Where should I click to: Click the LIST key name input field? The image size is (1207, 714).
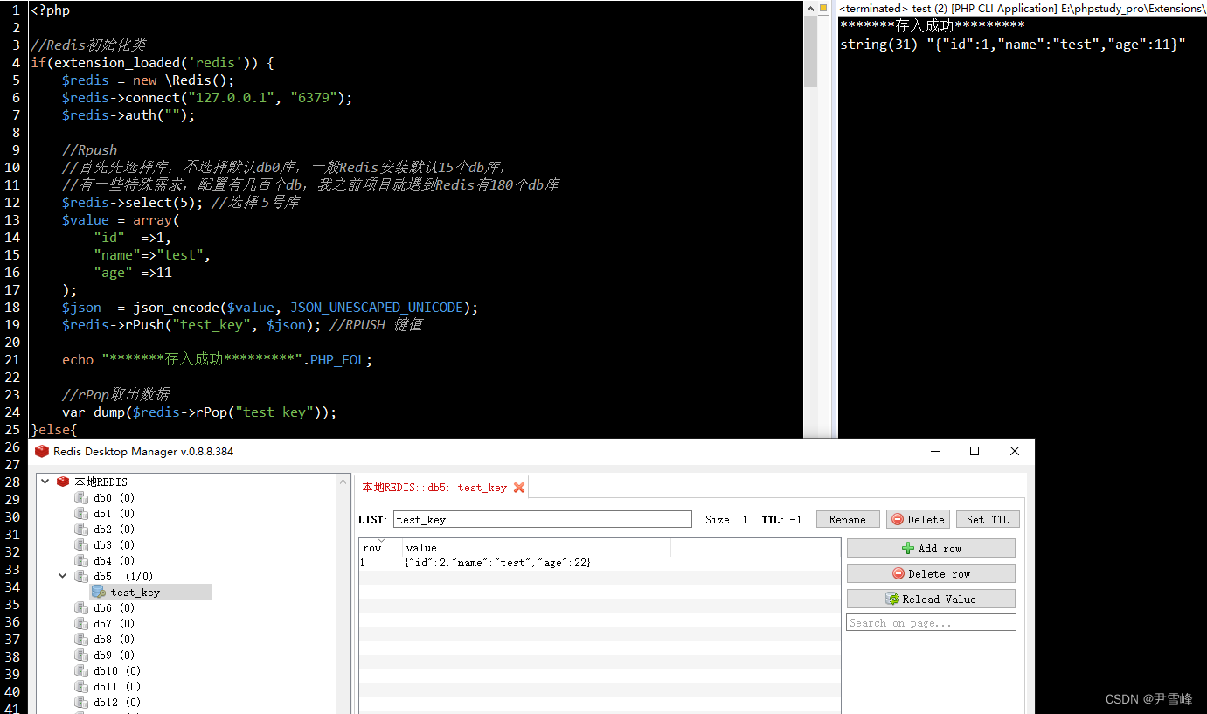pos(542,519)
